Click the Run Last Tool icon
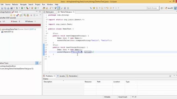This screenshot has height=99, width=177. (x=27, y=8)
